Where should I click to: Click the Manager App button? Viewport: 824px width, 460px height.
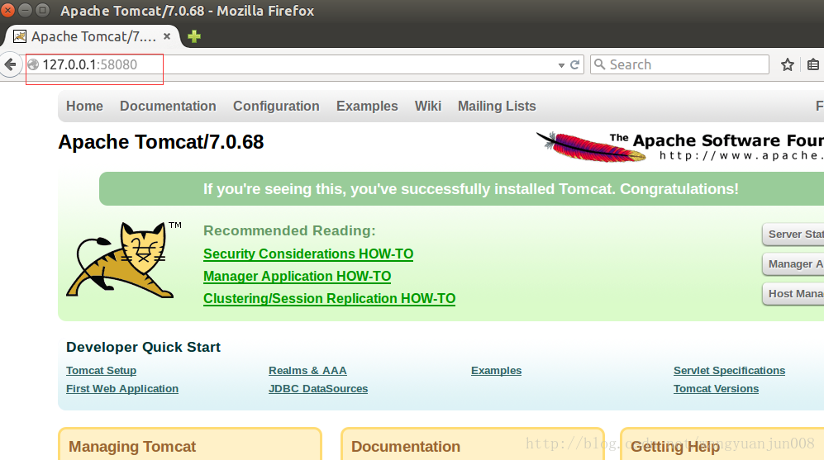click(793, 264)
